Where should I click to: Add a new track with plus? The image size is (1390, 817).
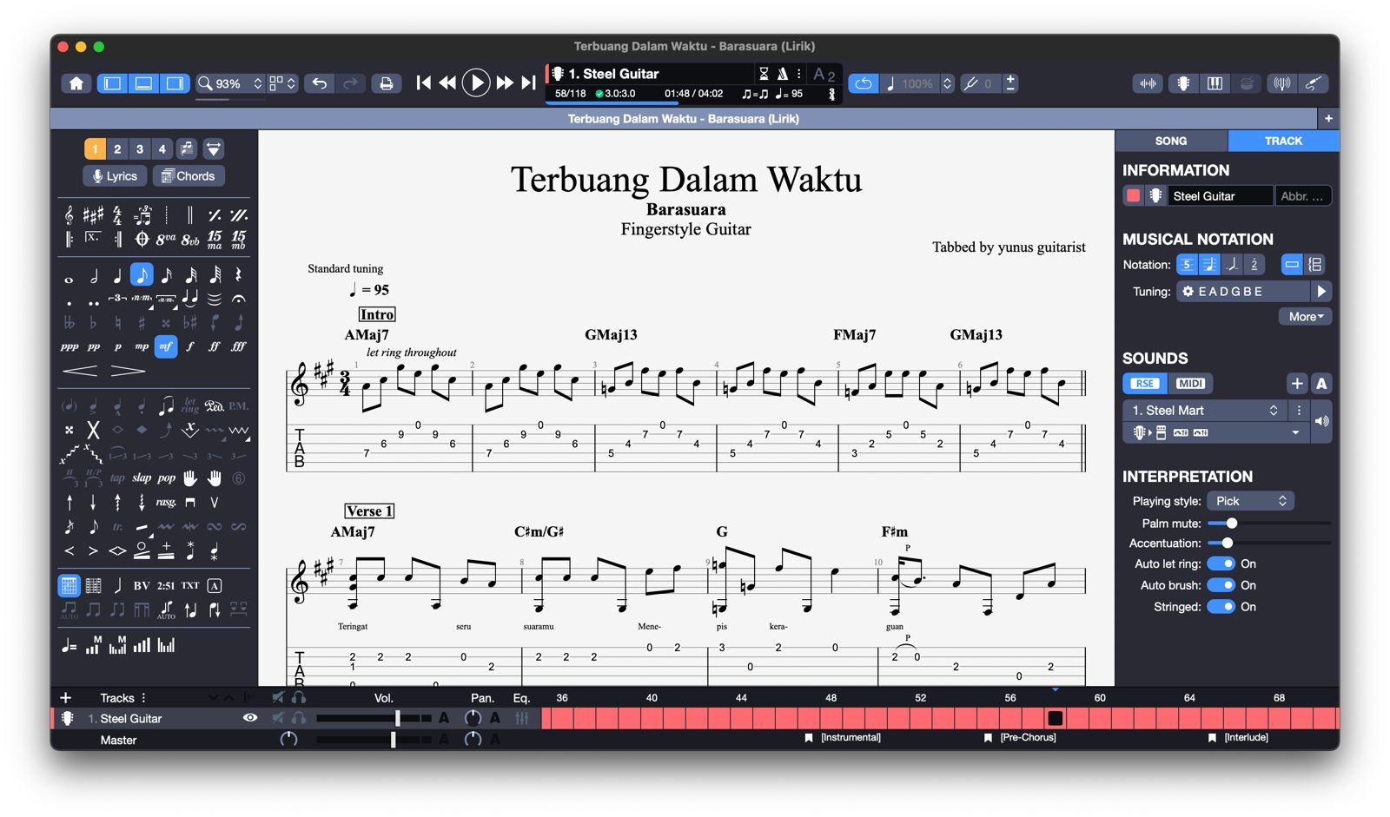tap(65, 698)
